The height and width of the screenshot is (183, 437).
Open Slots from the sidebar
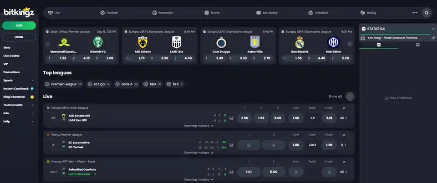click(x=7, y=48)
